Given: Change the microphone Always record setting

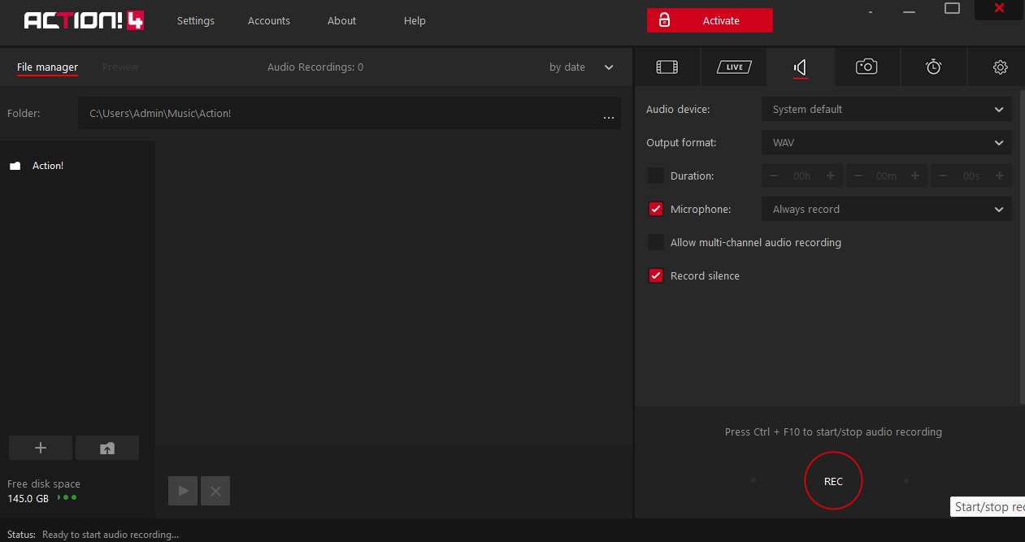Looking at the screenshot, I should click(886, 209).
